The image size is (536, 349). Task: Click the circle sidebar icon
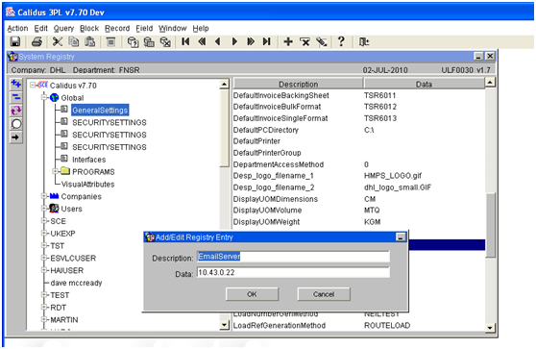pyautogui.click(x=16, y=124)
